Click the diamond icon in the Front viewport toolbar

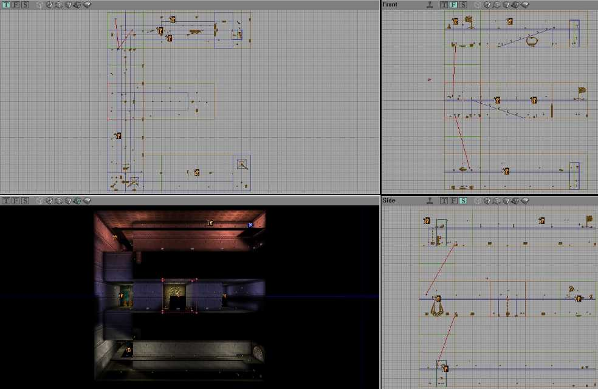[x=526, y=4]
